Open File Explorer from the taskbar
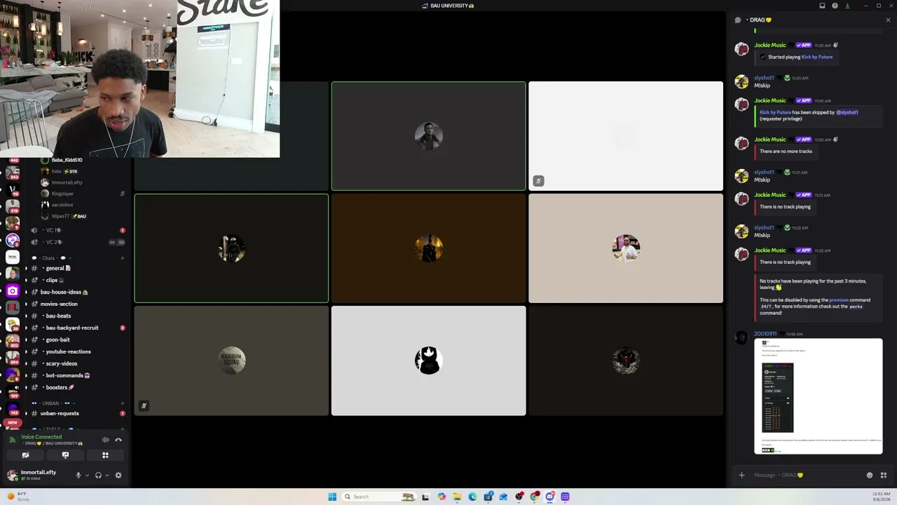Image resolution: width=897 pixels, height=505 pixels. pyautogui.click(x=457, y=497)
